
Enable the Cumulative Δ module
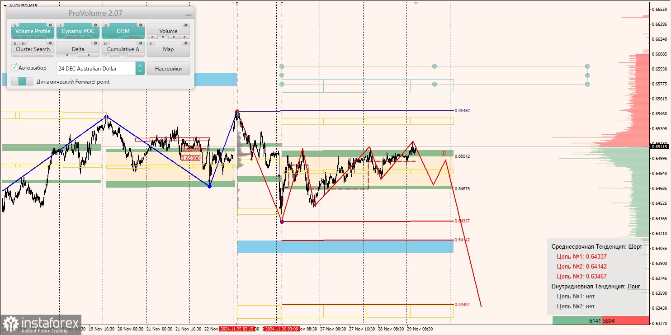[x=123, y=49]
